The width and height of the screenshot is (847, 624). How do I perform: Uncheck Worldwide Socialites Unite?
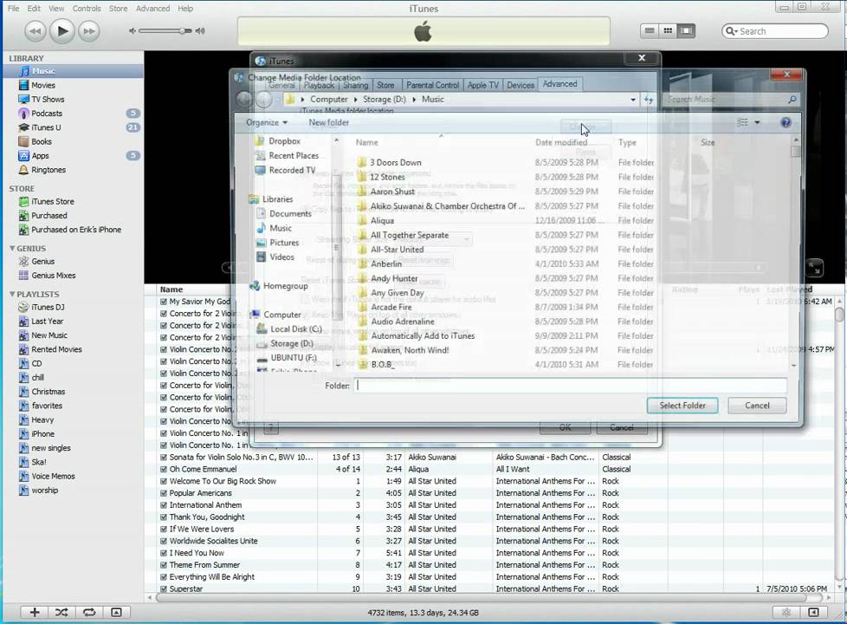tap(163, 541)
